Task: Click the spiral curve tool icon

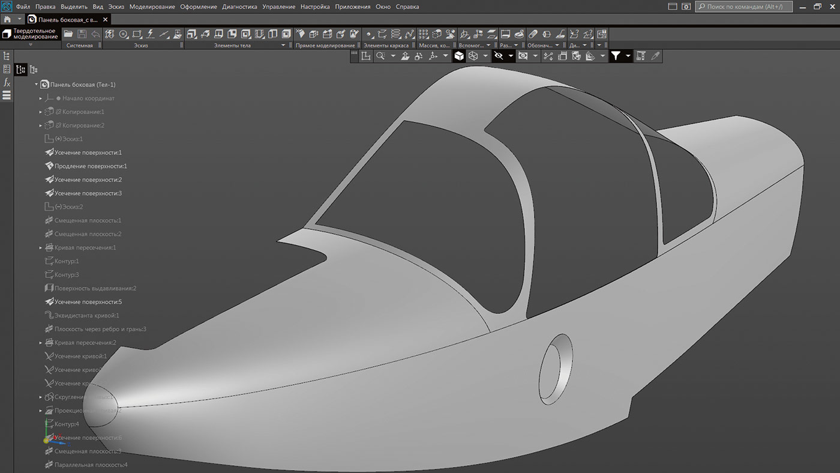Action: click(395, 34)
